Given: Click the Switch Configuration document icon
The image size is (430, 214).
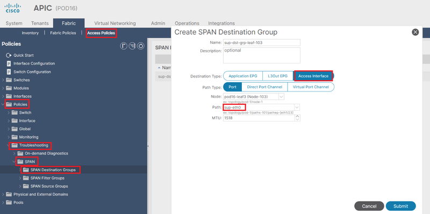Looking at the screenshot, I should coord(9,72).
